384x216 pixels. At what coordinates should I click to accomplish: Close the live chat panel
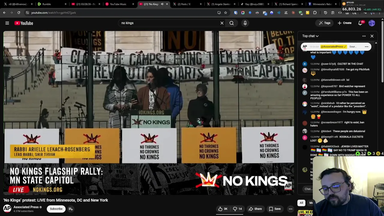[372, 36]
